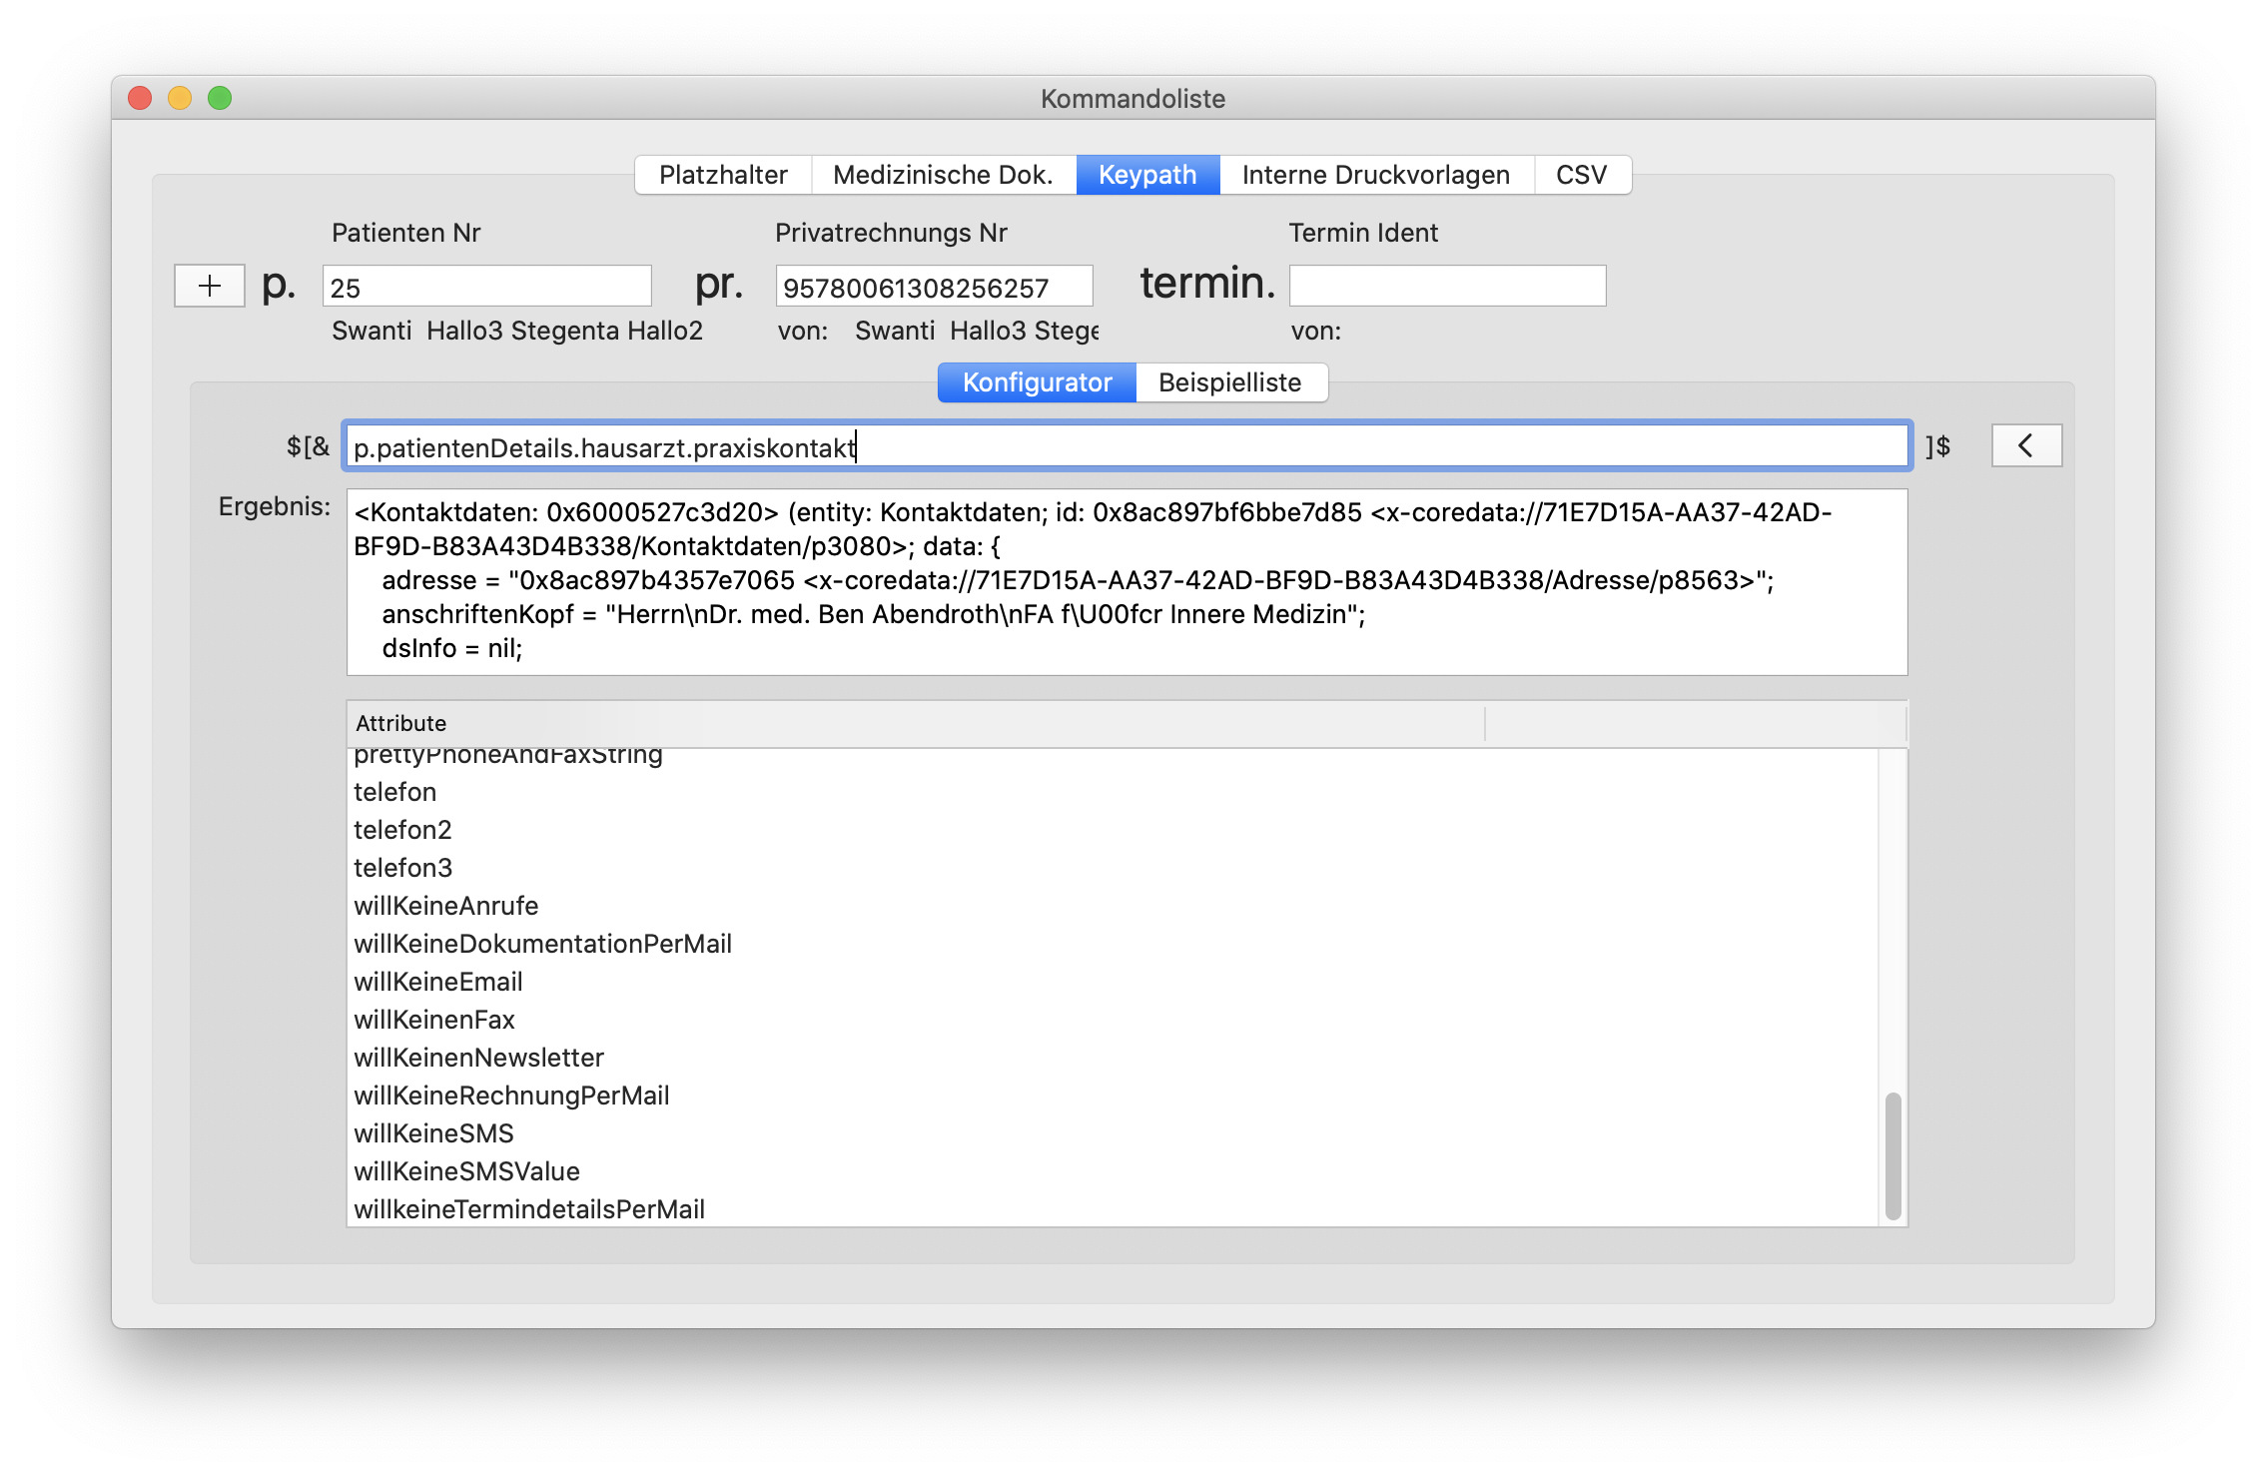The width and height of the screenshot is (2267, 1476).
Task: Zoom the window with the green button
Action: pyautogui.click(x=220, y=98)
